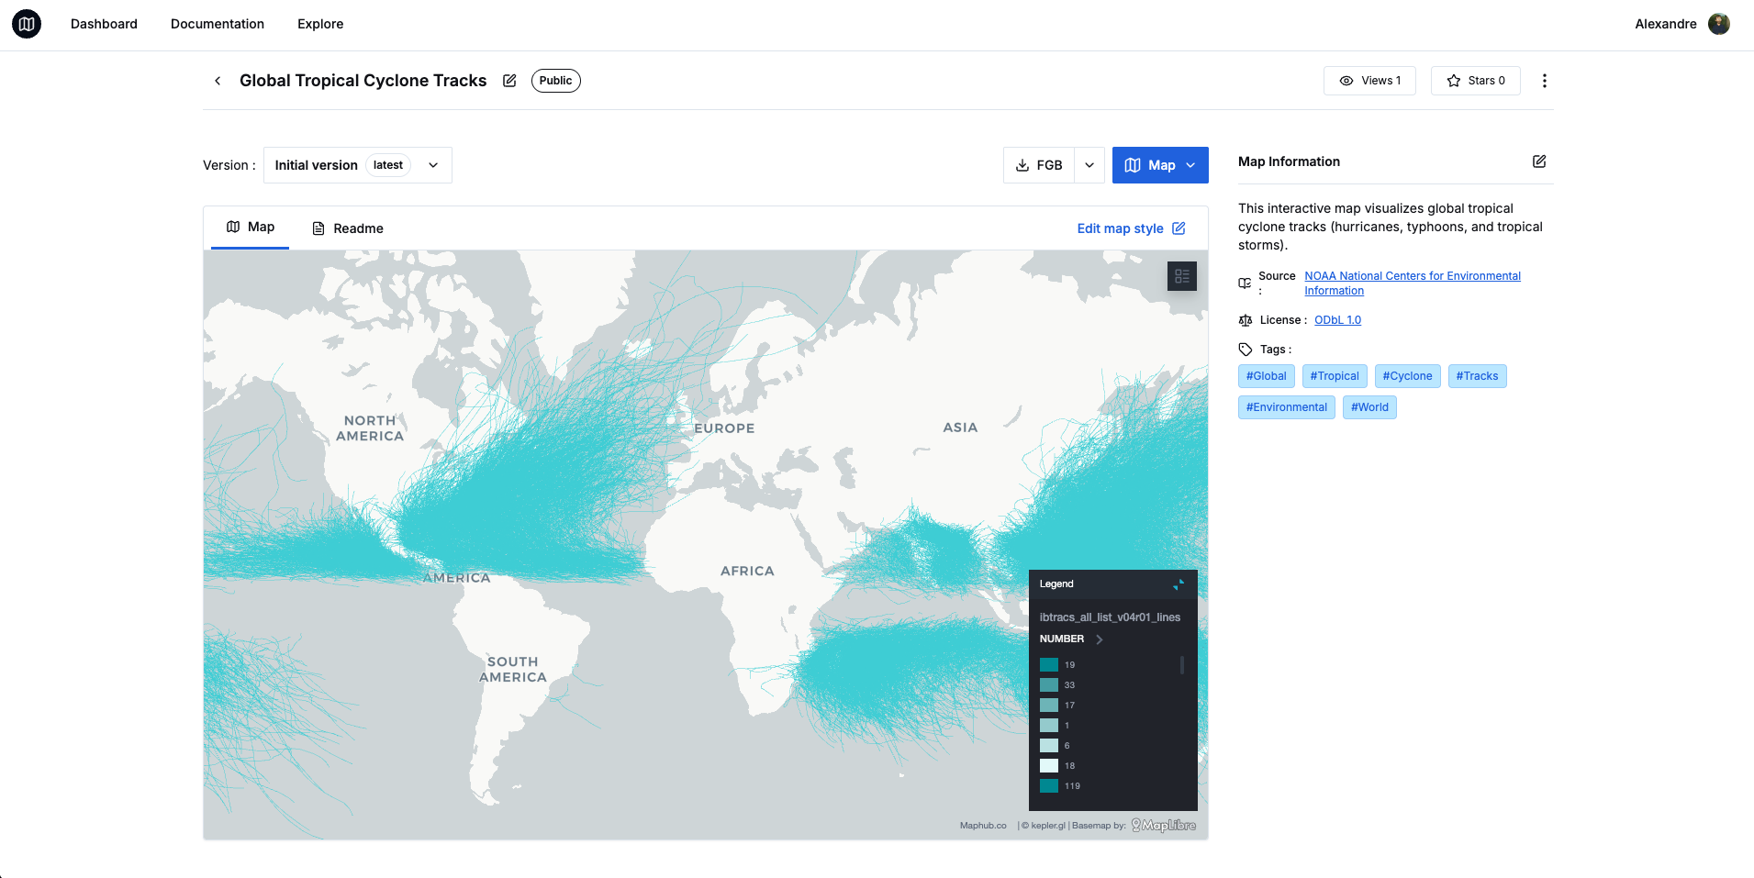
Task: Toggle the Public visibility badge
Action: [555, 81]
